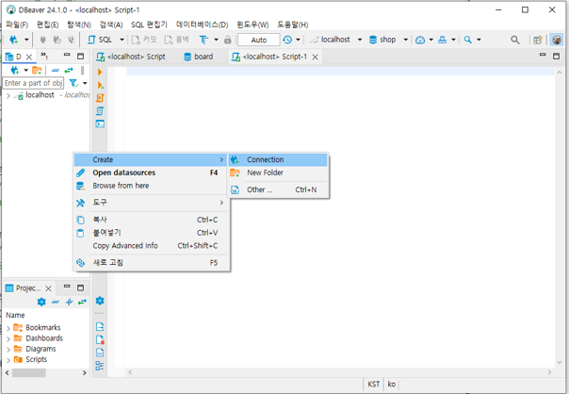This screenshot has width=569, height=394.
Task: Click the Connect plug icon in main toolbar
Action: point(42,40)
